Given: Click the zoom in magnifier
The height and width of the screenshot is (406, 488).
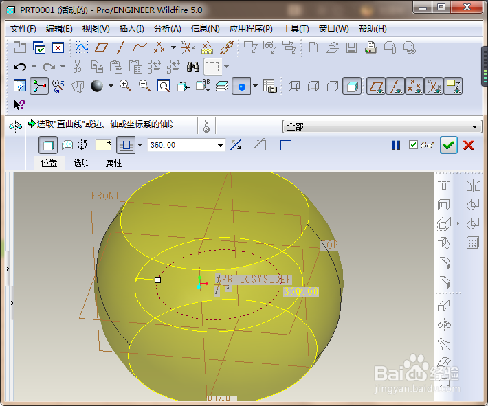Looking at the screenshot, I should tap(125, 86).
